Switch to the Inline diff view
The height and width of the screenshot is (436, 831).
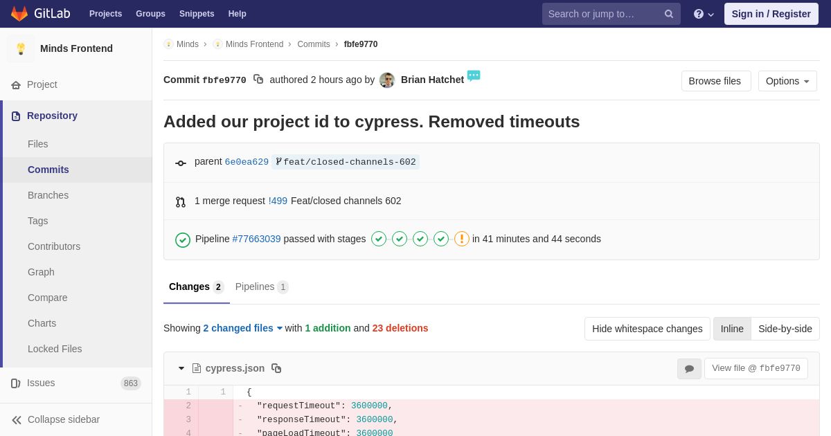732,329
